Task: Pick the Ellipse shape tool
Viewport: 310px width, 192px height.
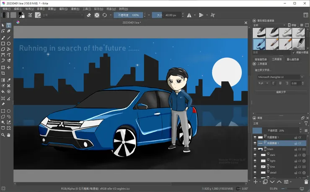Action: click(x=9, y=43)
